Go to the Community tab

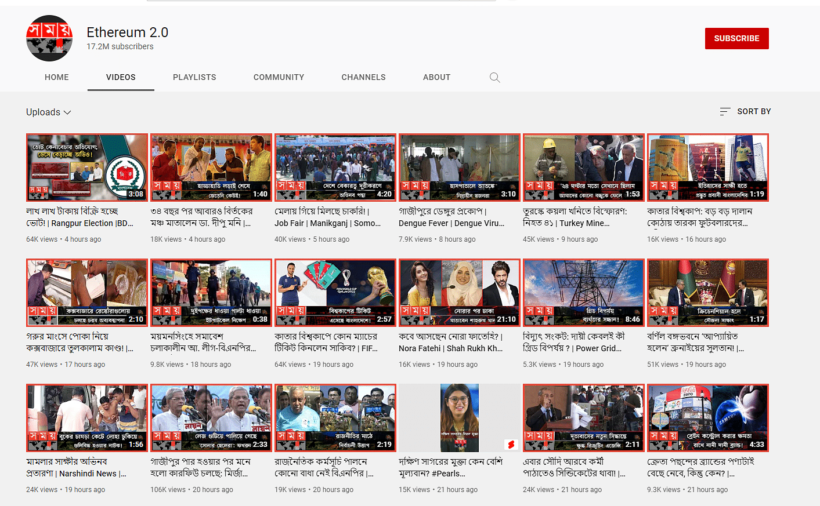tap(279, 77)
